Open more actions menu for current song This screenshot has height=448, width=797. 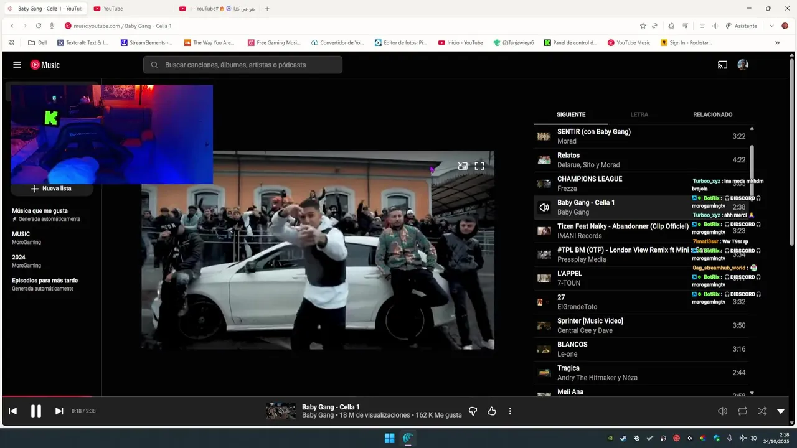point(510,411)
